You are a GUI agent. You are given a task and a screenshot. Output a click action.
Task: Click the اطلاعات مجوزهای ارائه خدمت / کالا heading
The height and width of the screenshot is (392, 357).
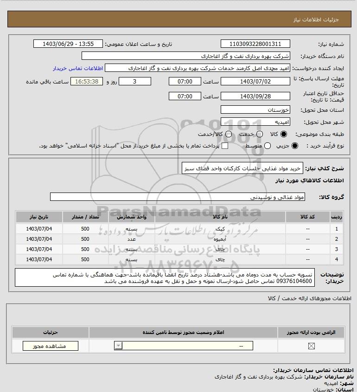(310, 298)
